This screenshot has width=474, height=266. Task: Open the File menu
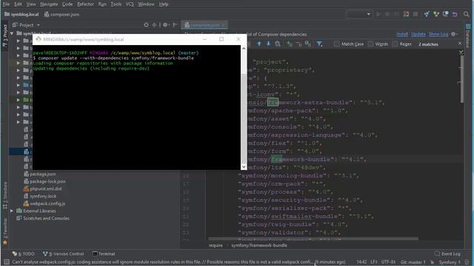click(x=6, y=4)
